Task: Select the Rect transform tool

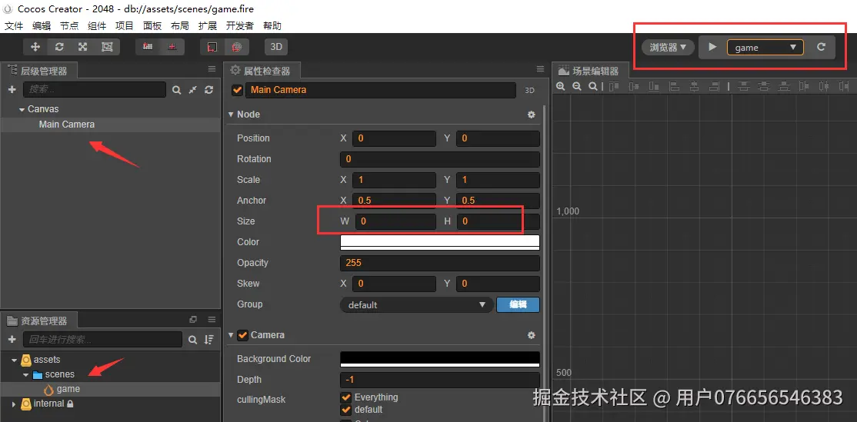Action: pos(107,47)
